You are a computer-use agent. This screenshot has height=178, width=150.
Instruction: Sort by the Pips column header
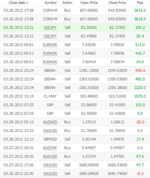point(140,3)
